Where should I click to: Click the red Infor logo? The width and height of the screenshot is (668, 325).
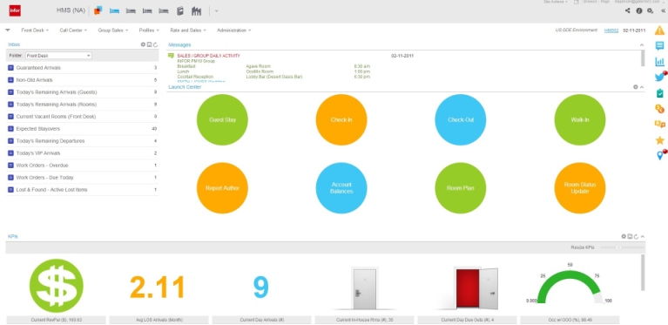15,10
